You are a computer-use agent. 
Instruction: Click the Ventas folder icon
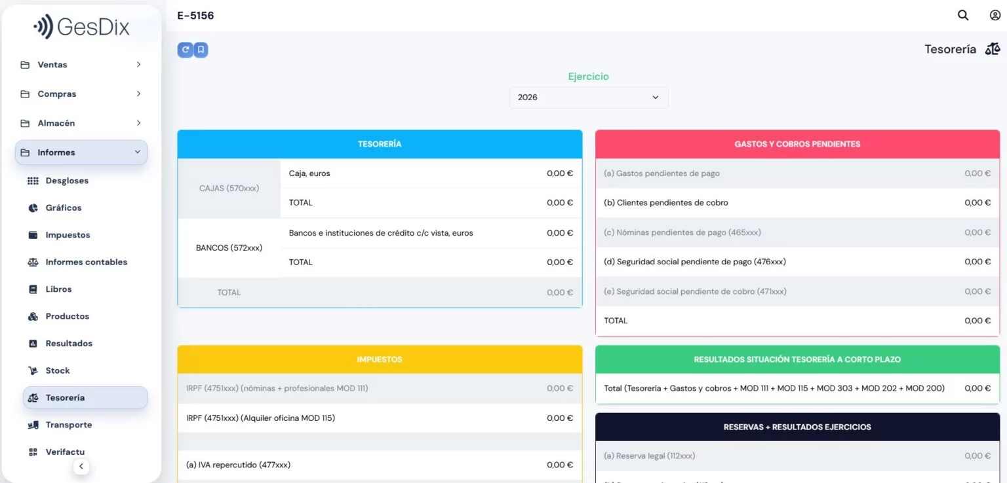point(25,65)
